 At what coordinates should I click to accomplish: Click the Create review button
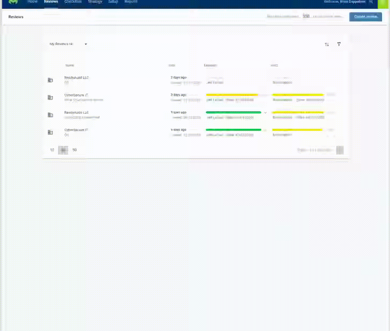tap(366, 17)
